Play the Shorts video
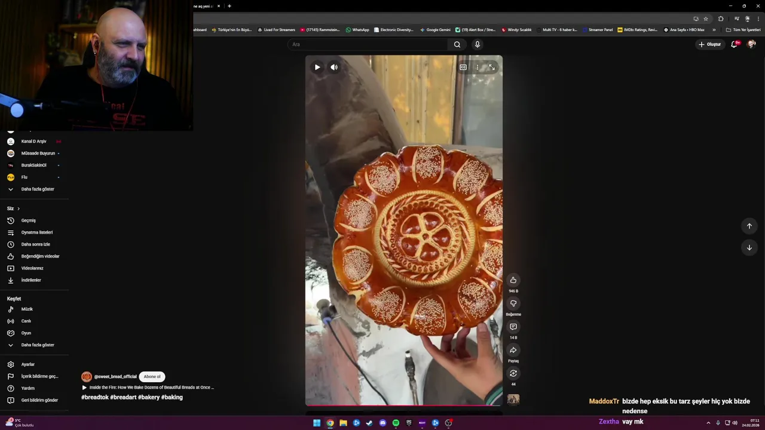This screenshot has width=765, height=430. click(x=317, y=67)
